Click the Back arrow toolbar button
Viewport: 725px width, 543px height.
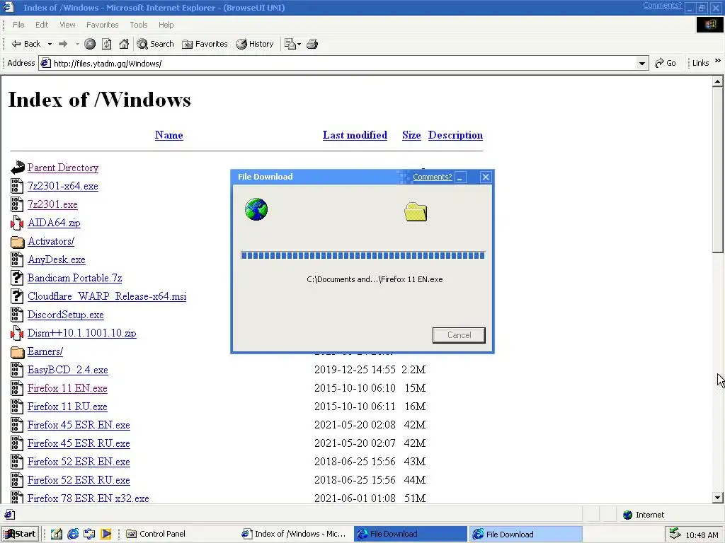point(26,44)
